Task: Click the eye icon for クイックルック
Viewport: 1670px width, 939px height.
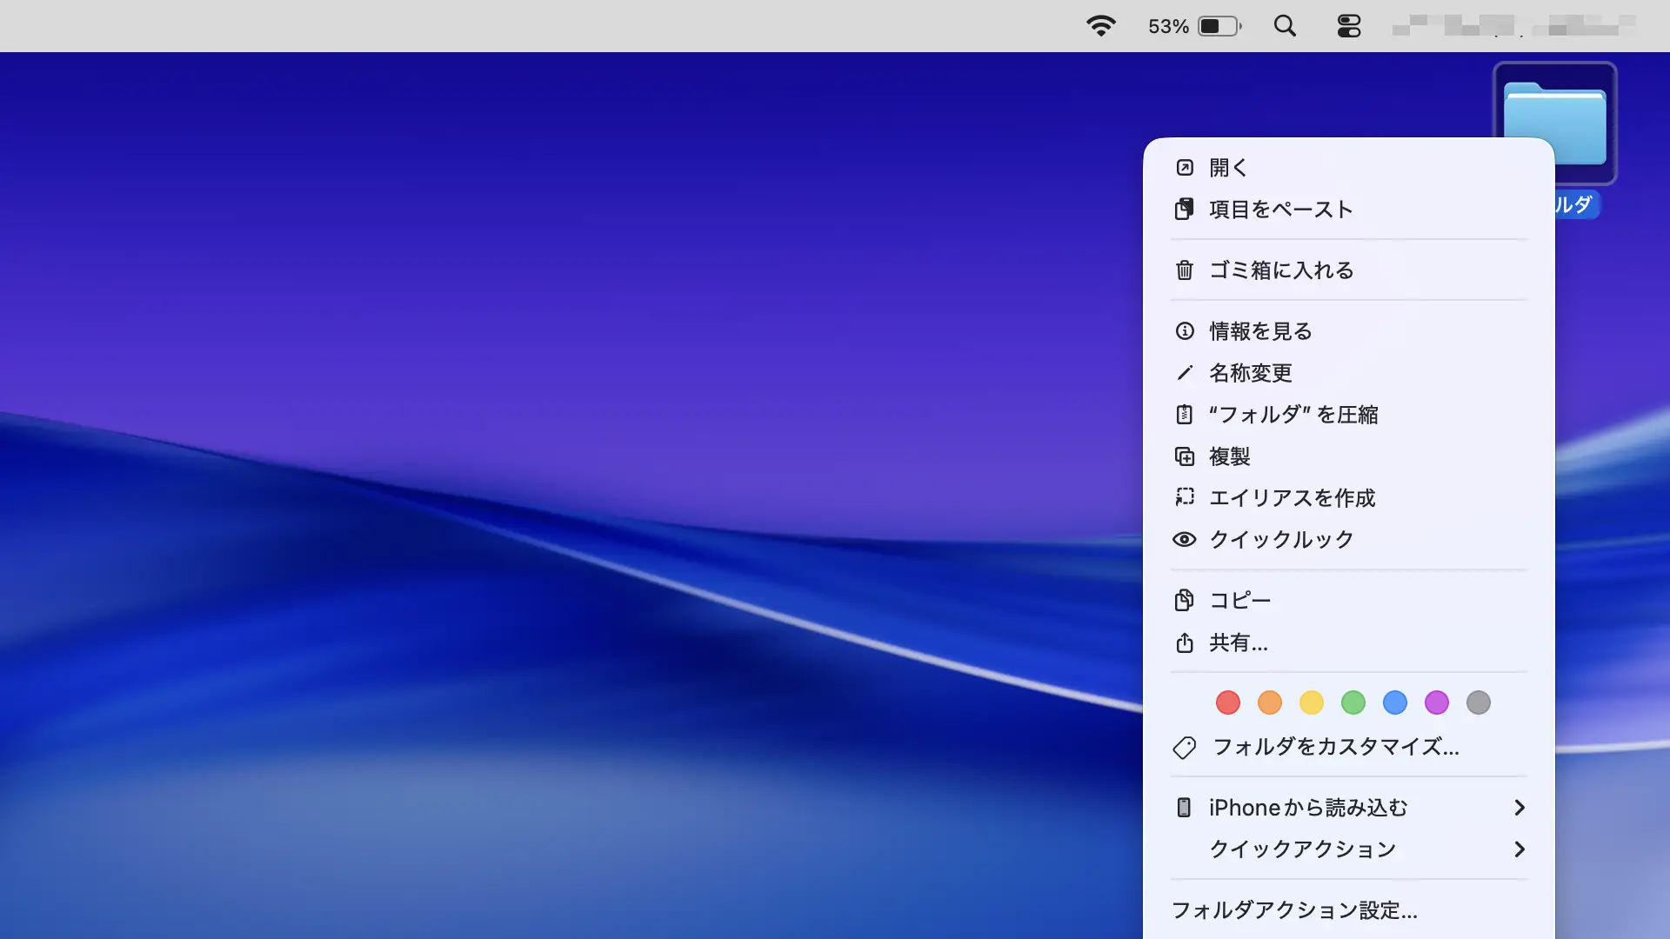Action: click(1184, 540)
